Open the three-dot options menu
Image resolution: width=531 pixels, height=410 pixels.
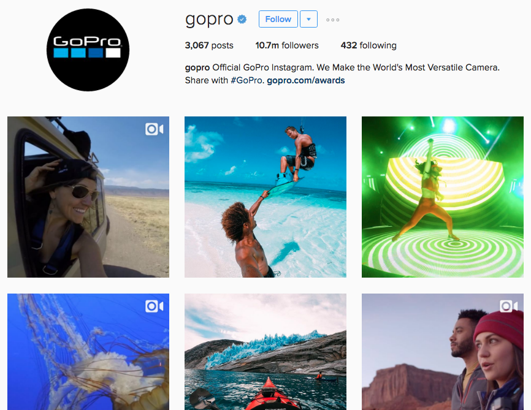point(332,20)
